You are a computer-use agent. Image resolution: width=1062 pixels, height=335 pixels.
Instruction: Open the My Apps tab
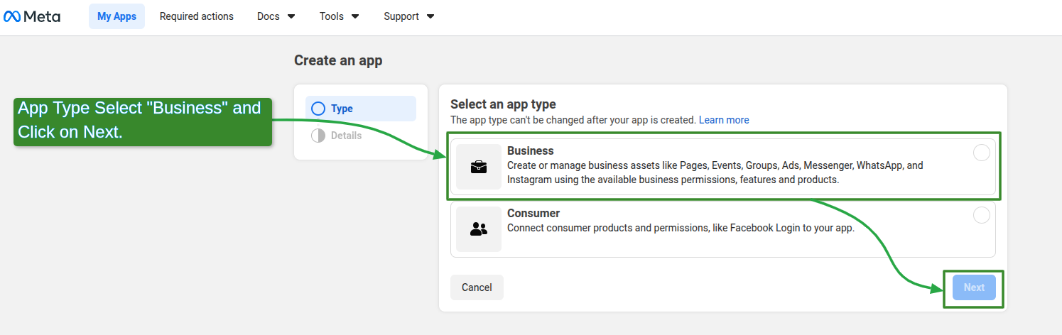tap(117, 16)
